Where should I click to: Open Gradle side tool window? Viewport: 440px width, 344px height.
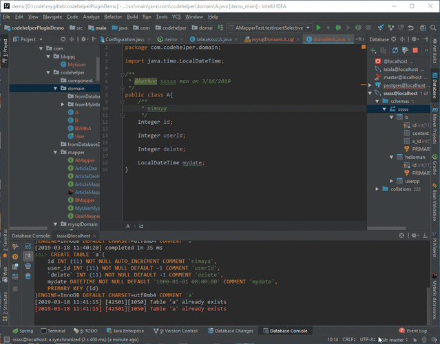(x=434, y=164)
